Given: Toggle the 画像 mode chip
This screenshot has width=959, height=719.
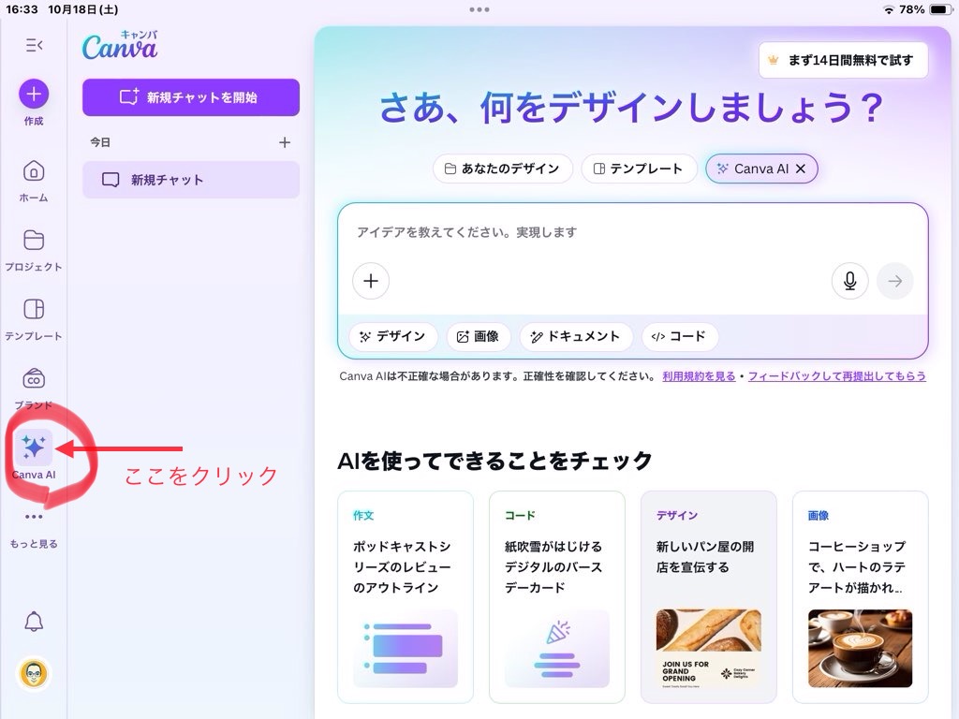Looking at the screenshot, I should click(x=478, y=337).
